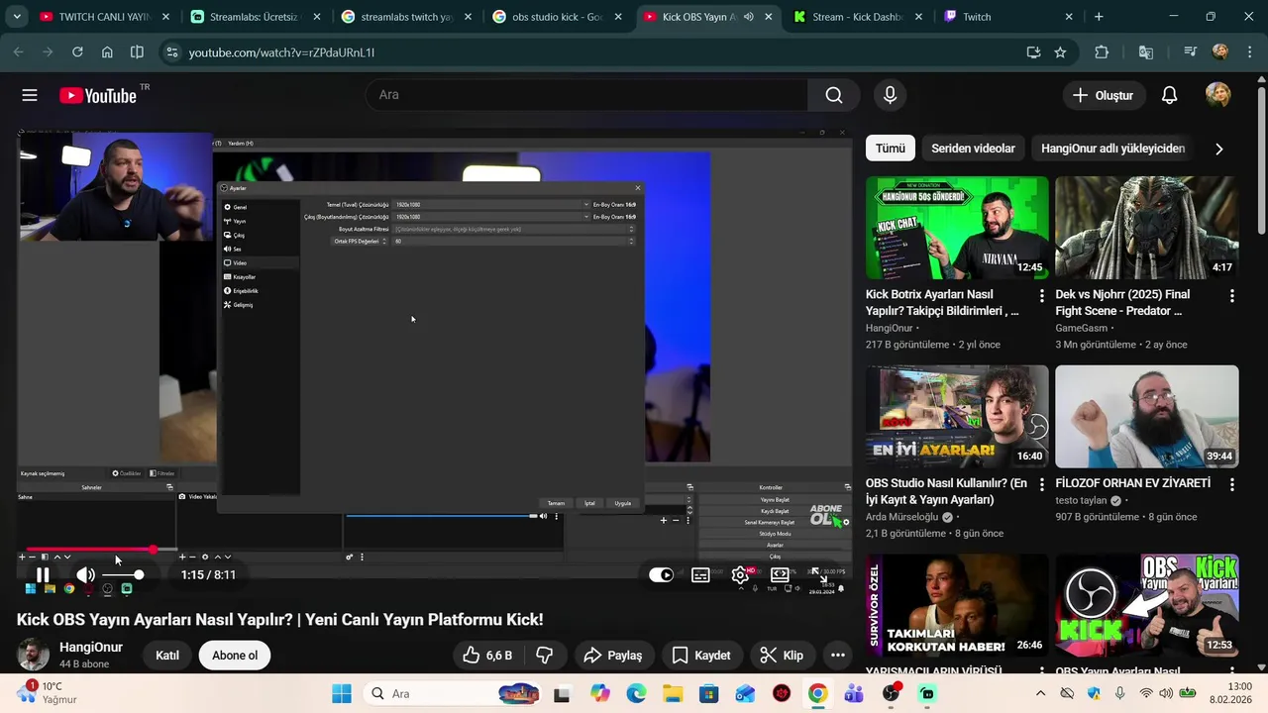Screen dimensions: 1268x713
Task: Open the FİLOZOF ORHAN EV ZİYARETİ title
Action: [1132, 483]
